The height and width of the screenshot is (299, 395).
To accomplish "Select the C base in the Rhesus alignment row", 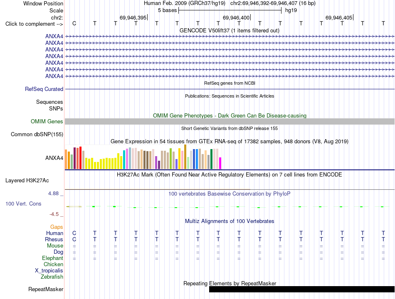I will pos(74,239).
